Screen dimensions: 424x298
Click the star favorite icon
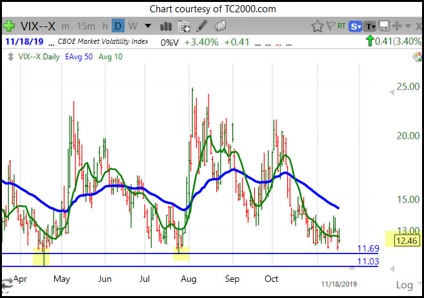coord(318,26)
